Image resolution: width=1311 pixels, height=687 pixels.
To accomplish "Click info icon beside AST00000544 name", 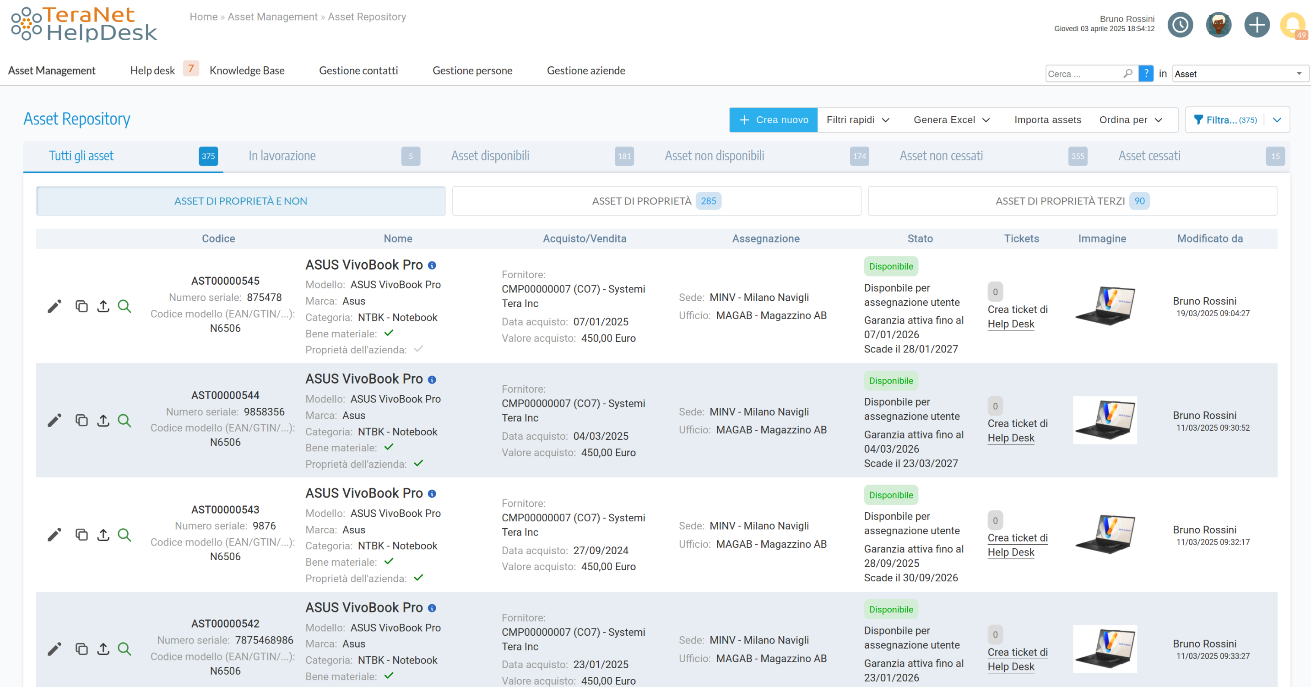I will coord(432,379).
